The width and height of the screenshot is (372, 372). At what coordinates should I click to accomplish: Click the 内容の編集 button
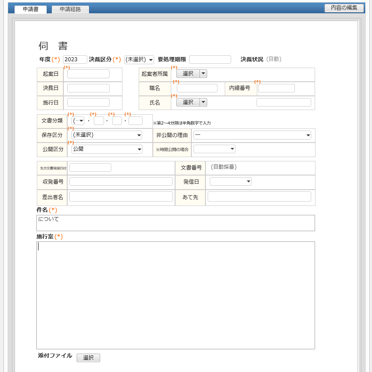(345, 8)
